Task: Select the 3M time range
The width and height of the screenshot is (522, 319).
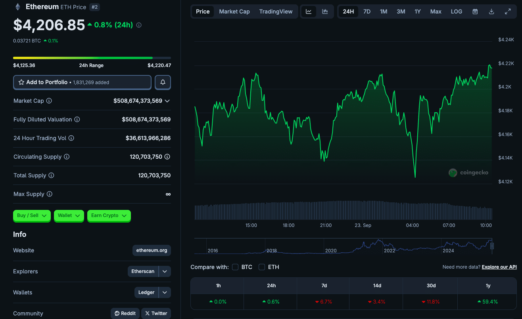Action: (401, 12)
